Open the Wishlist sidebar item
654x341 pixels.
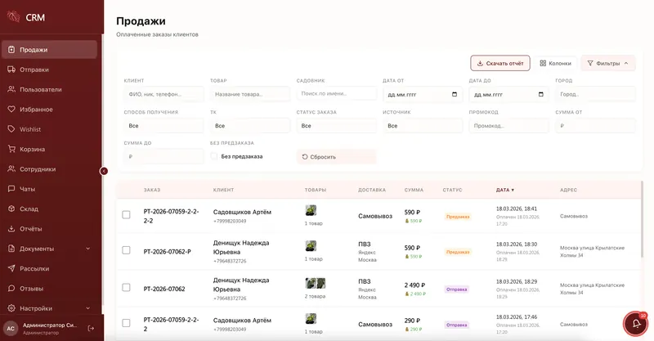pos(49,129)
